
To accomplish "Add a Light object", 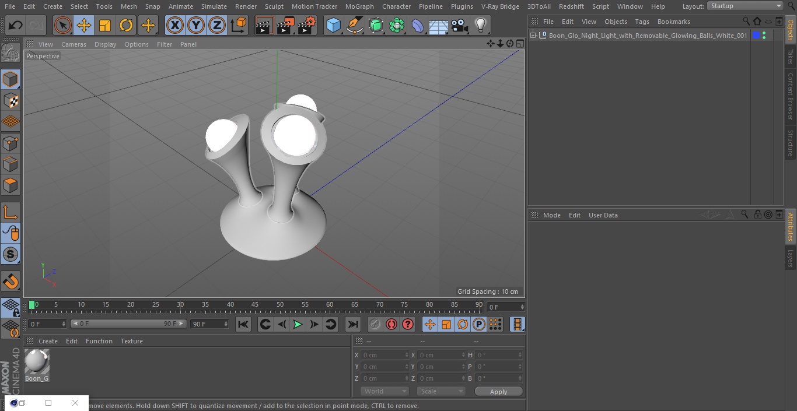I will [x=481, y=26].
